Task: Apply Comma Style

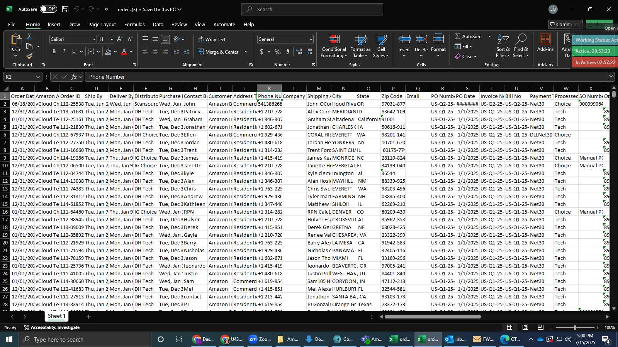Action: (x=288, y=52)
